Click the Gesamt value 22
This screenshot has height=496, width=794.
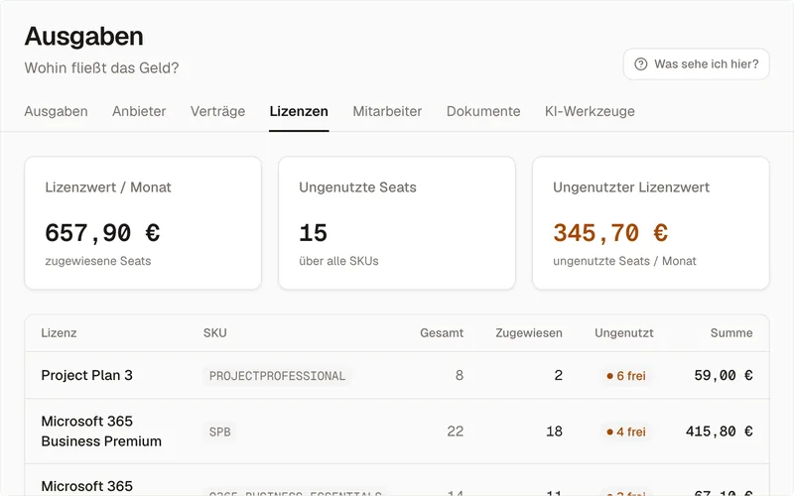455,432
